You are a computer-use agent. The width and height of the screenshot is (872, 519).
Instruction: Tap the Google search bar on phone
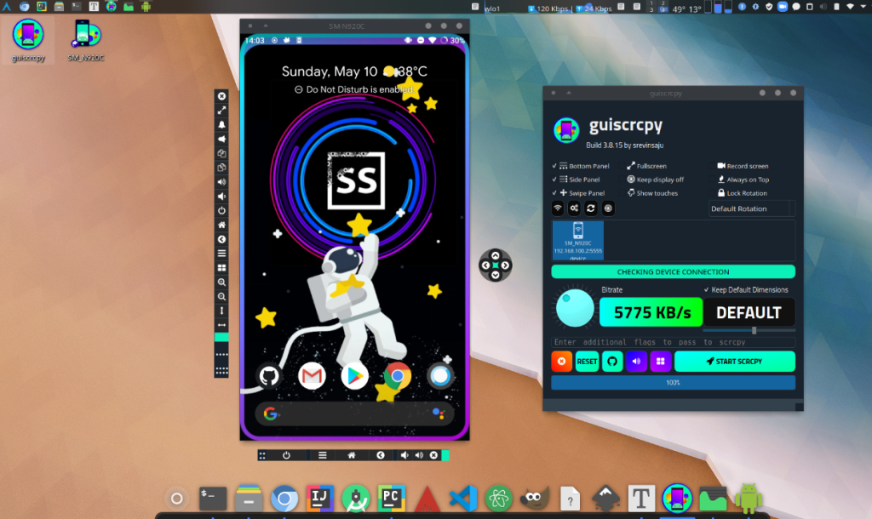354,414
